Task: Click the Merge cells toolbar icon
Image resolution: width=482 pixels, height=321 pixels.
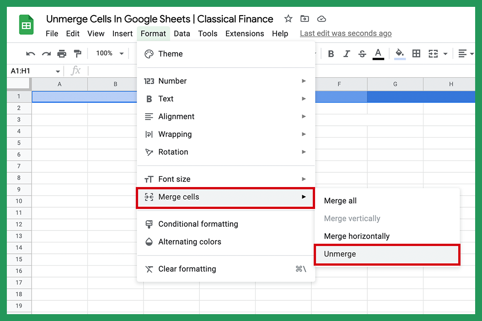Action: click(434, 53)
